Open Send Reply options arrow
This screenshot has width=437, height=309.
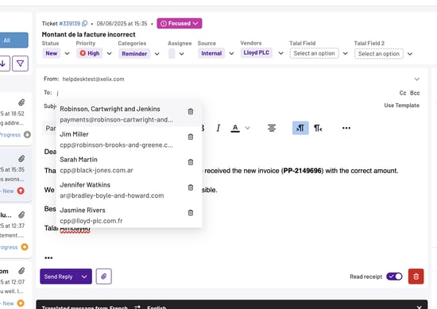pyautogui.click(x=84, y=276)
